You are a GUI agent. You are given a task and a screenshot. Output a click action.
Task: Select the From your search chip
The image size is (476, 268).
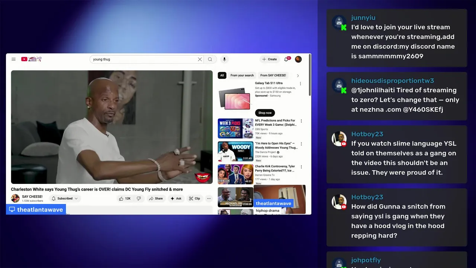click(x=242, y=75)
